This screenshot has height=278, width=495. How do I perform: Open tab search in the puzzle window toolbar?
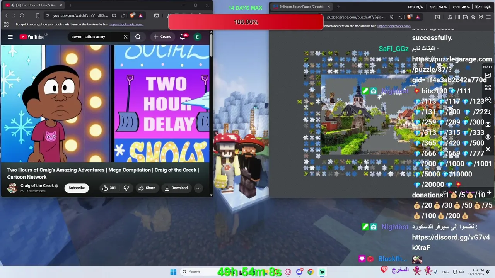click(437, 17)
